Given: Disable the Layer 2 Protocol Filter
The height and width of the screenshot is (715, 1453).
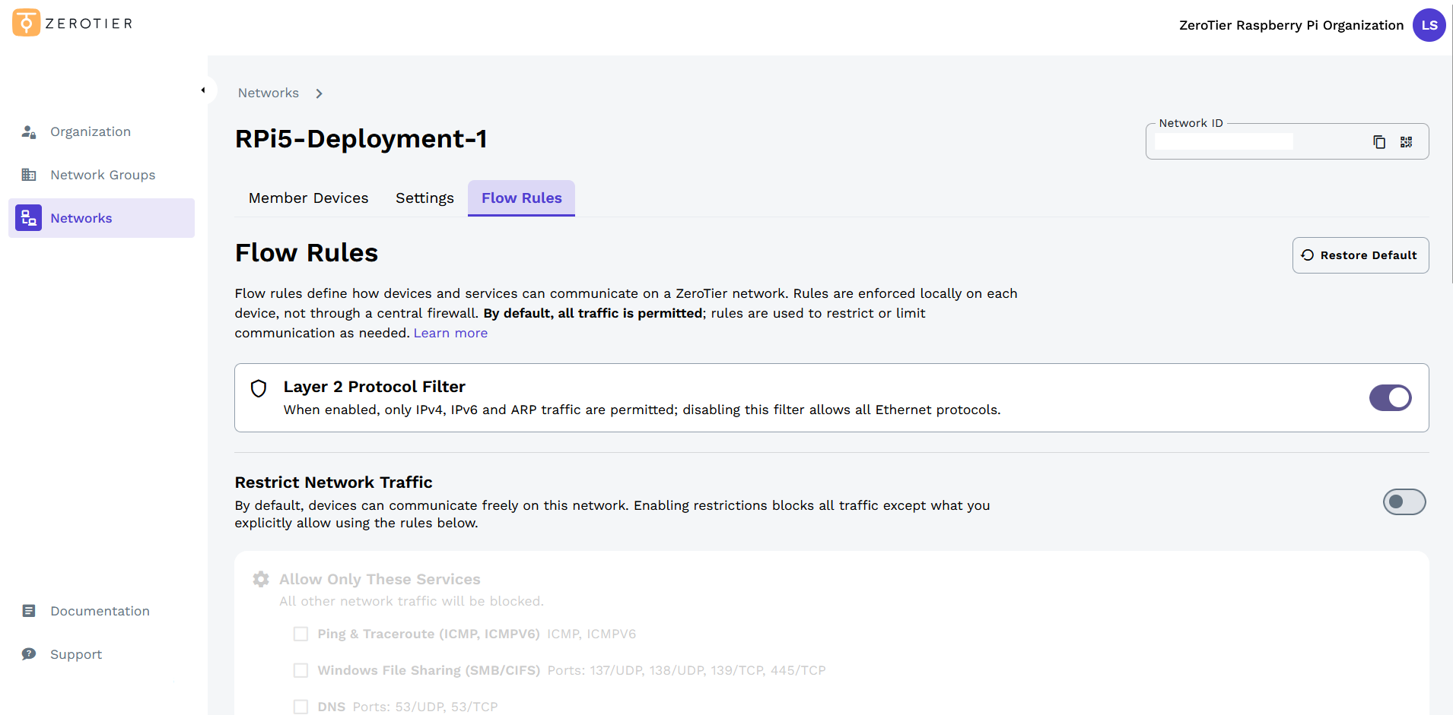Looking at the screenshot, I should coord(1390,397).
